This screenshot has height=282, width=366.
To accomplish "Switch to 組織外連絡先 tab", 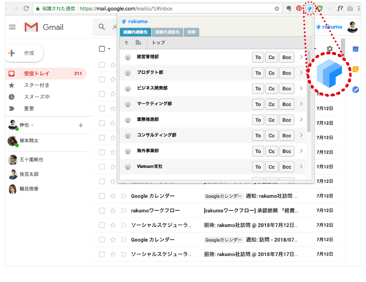I will [x=168, y=32].
